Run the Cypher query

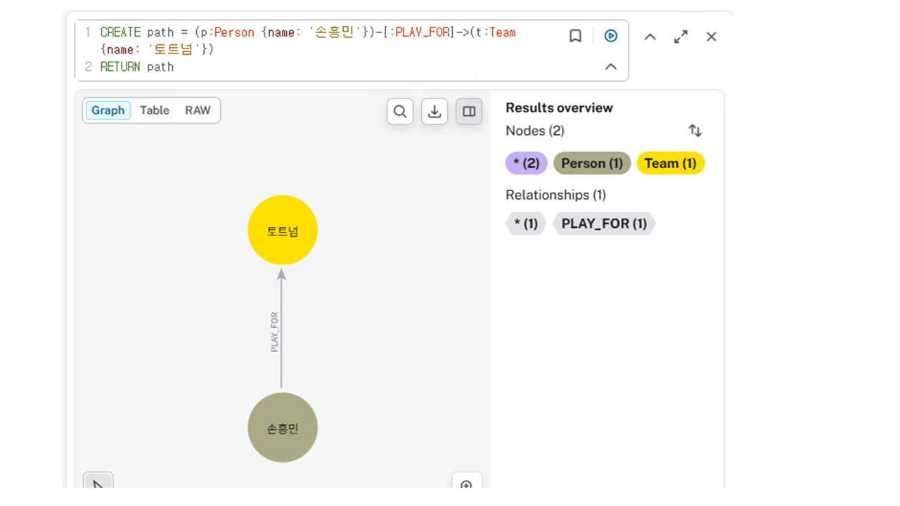[x=610, y=36]
